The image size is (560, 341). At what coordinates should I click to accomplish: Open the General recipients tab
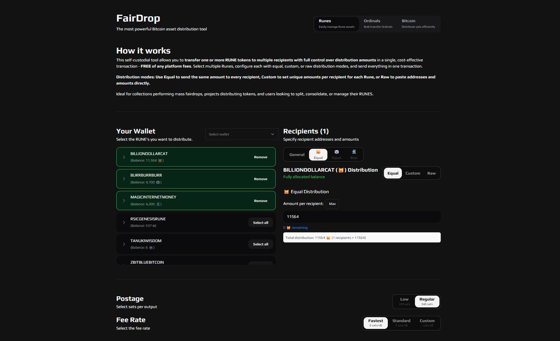297,155
